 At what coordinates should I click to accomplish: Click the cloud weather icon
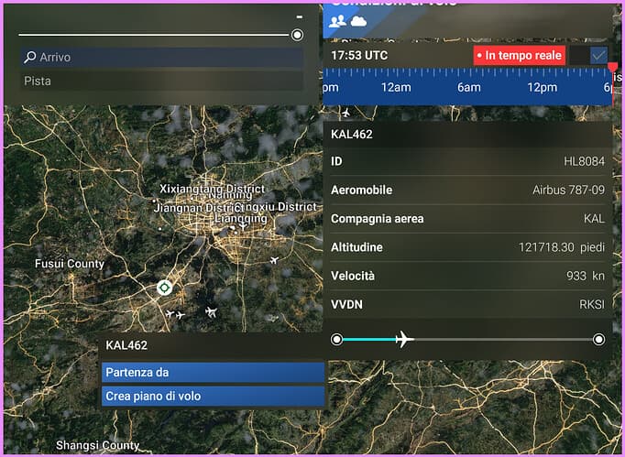coord(358,21)
